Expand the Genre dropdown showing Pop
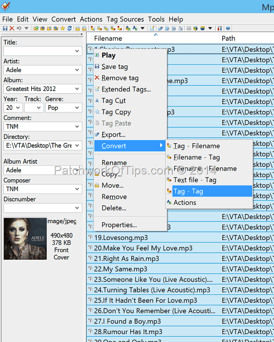 click(77, 108)
